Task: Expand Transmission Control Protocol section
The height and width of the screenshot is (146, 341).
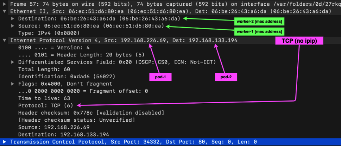Action: click(x=5, y=142)
